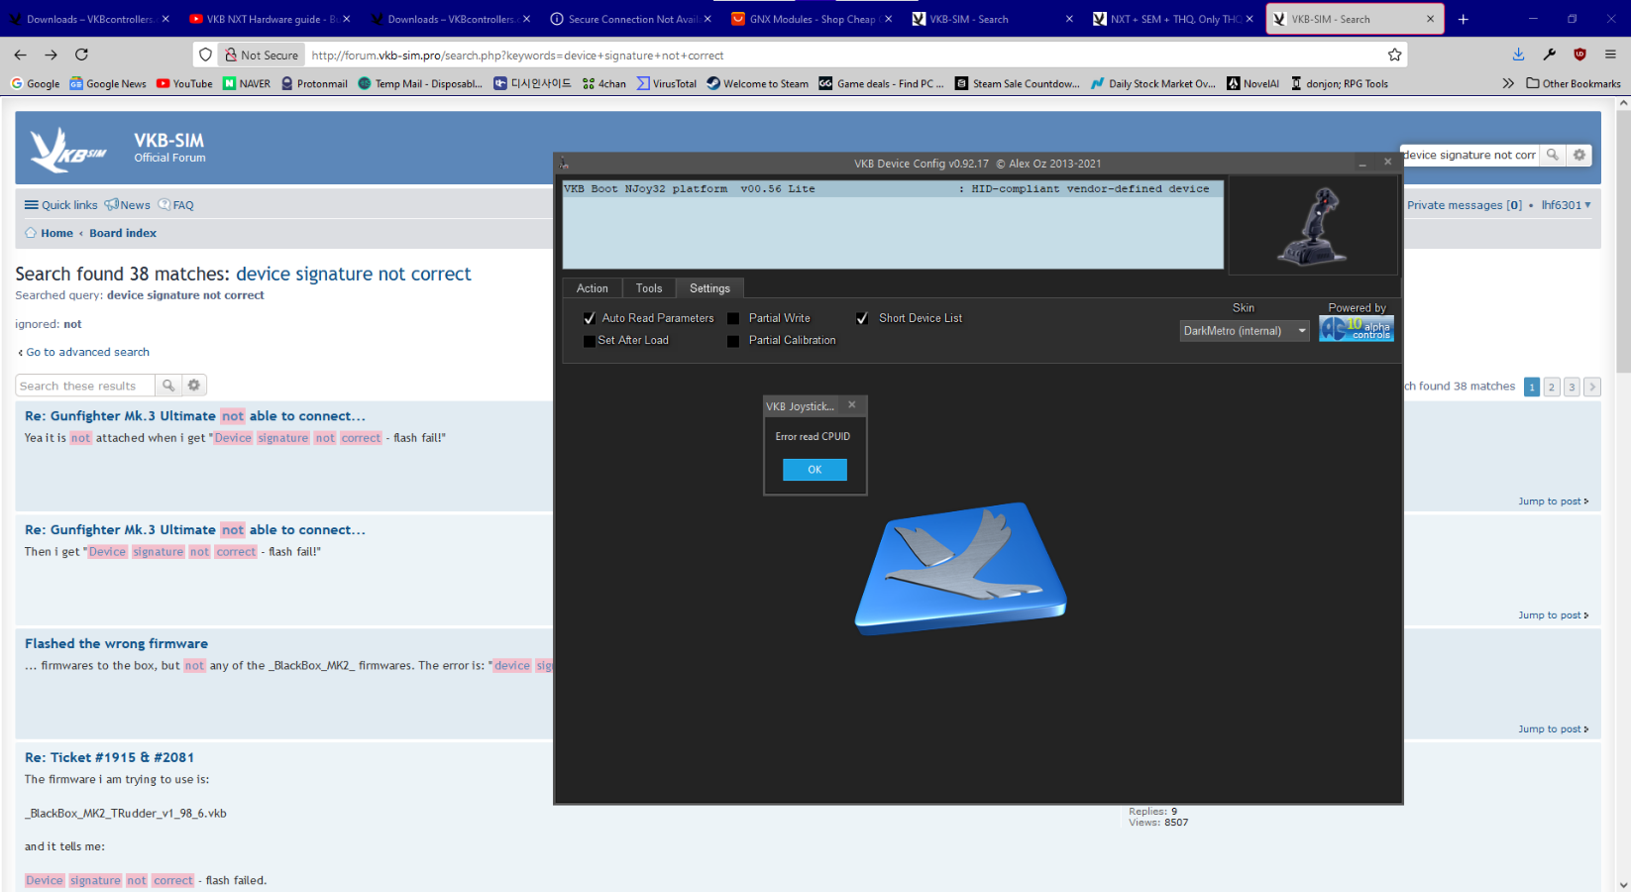Viewport: 1631px width, 892px height.
Task: Enable Partial Calibration checkbox
Action: coord(733,341)
